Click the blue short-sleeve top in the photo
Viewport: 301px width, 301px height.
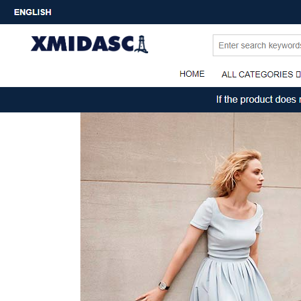(228, 230)
